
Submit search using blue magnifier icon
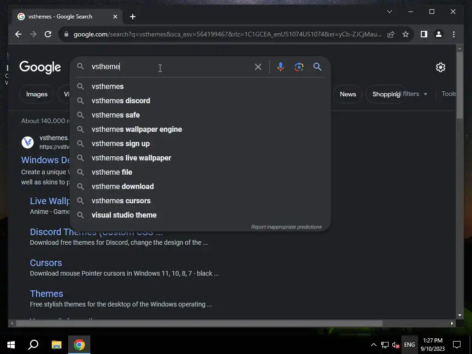click(x=317, y=67)
